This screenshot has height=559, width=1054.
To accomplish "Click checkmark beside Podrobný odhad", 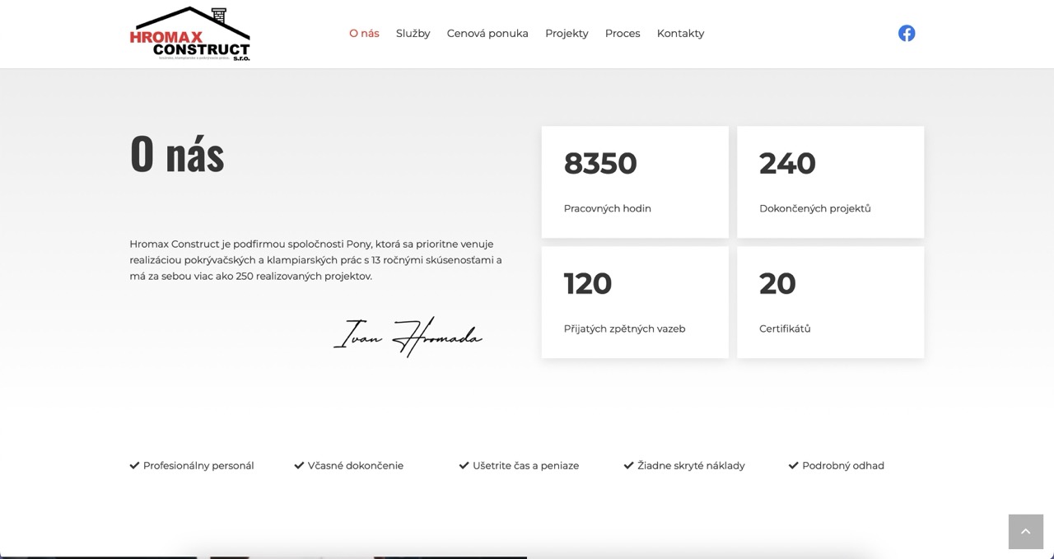I will (793, 465).
